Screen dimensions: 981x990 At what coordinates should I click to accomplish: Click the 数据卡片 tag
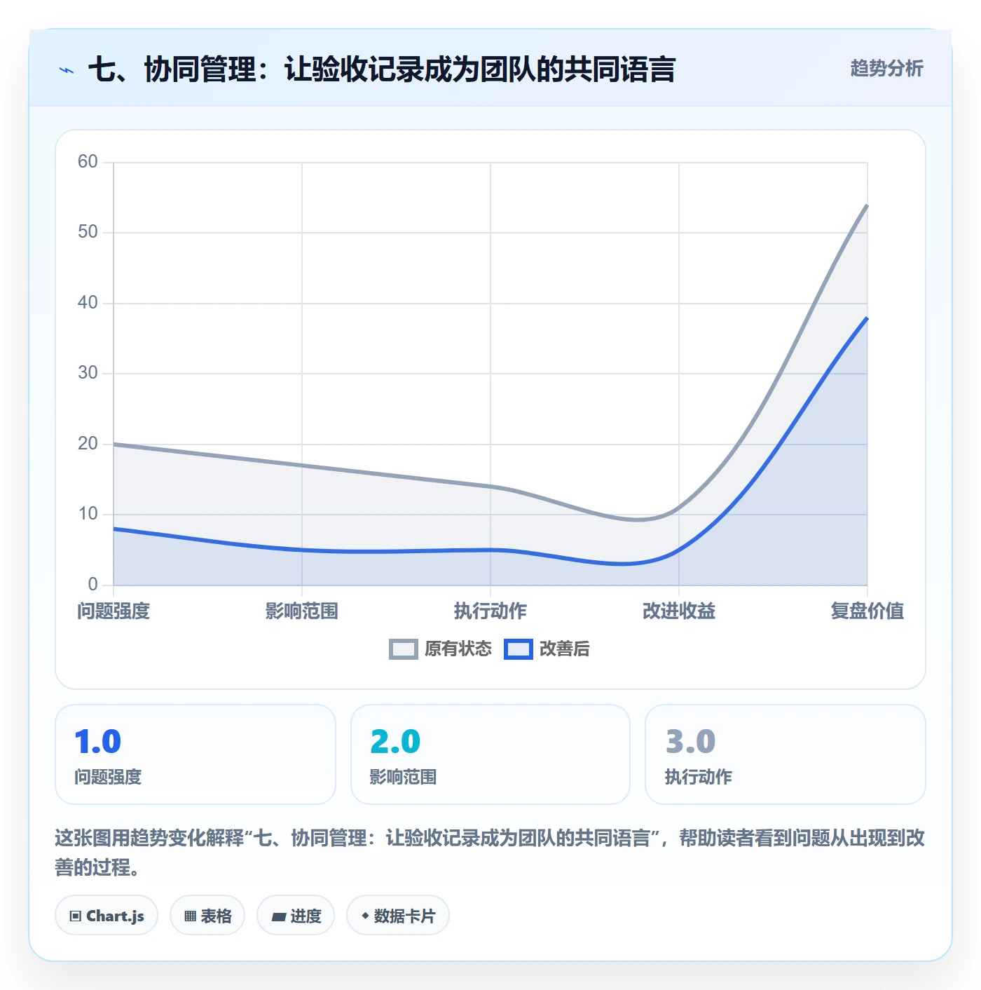click(398, 915)
